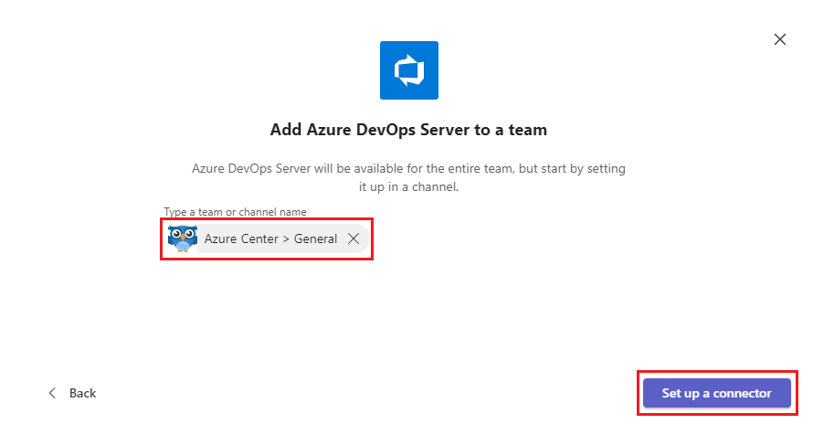
Task: Click the owl team avatar
Action: (183, 239)
